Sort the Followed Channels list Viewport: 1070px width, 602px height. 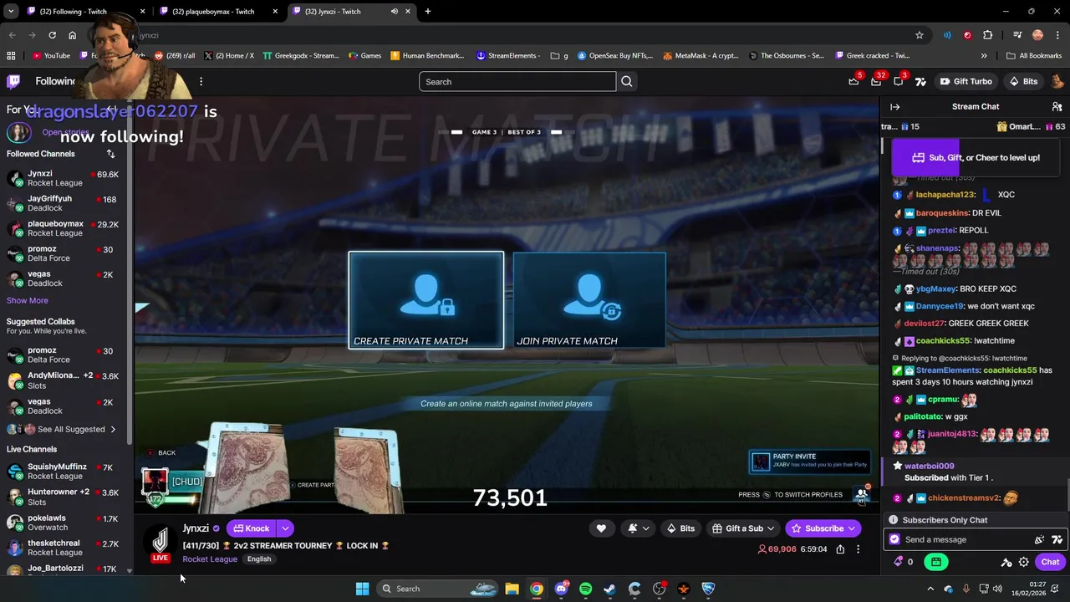click(110, 154)
